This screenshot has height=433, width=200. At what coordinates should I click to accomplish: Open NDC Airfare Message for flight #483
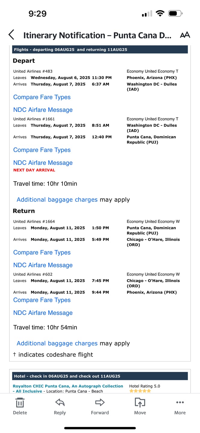tap(43, 110)
